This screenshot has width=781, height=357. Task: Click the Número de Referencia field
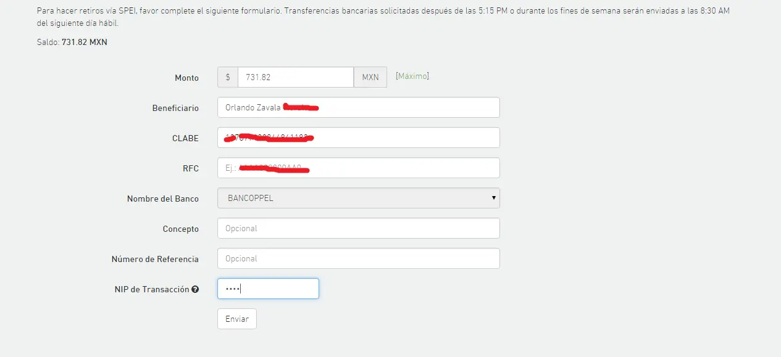[x=359, y=258]
